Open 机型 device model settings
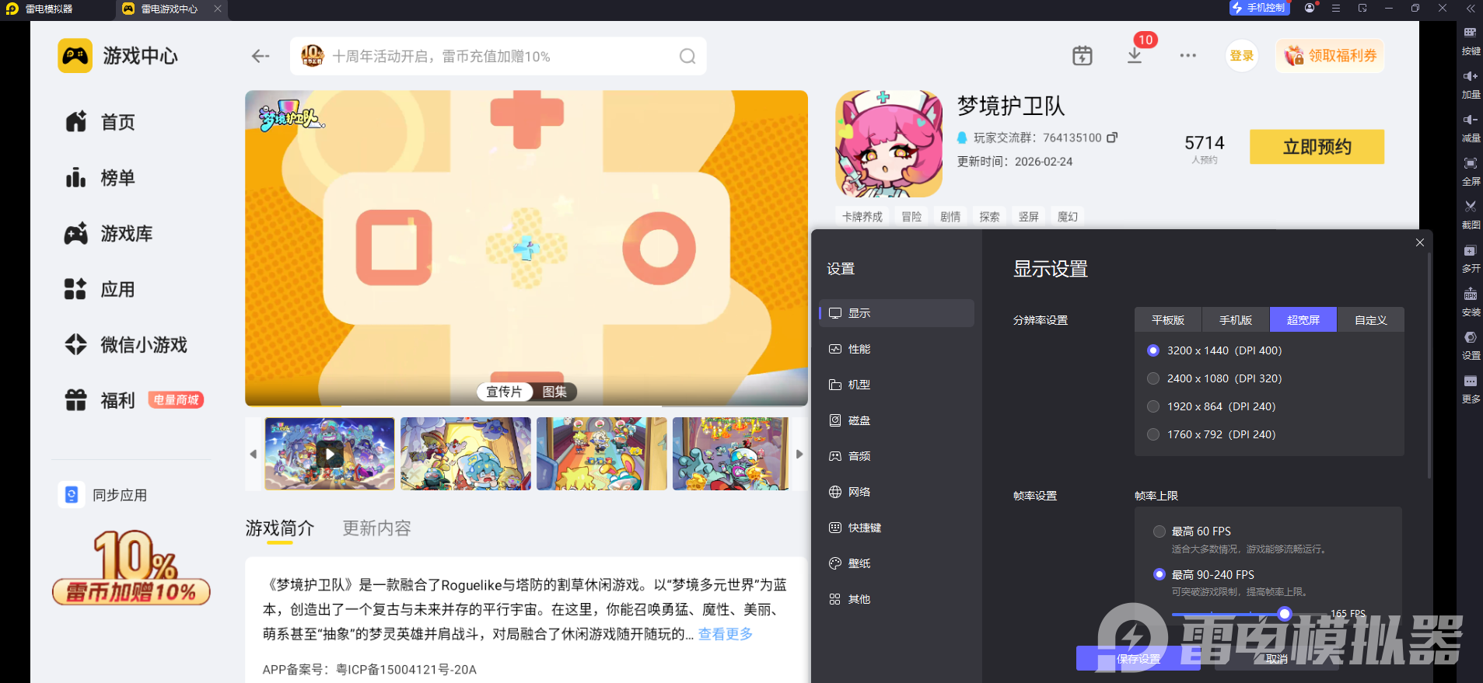 click(x=897, y=385)
